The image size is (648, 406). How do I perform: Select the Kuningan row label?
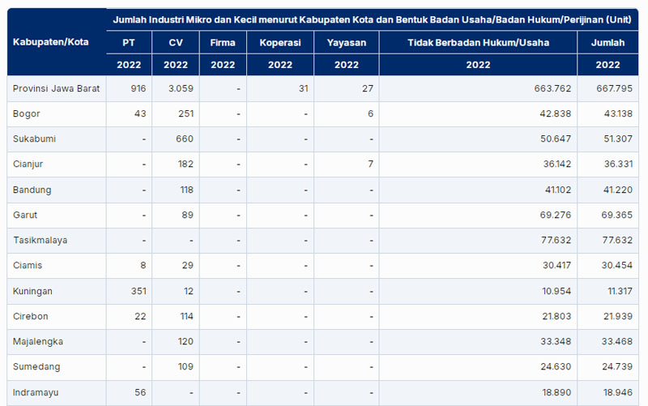click(x=32, y=291)
